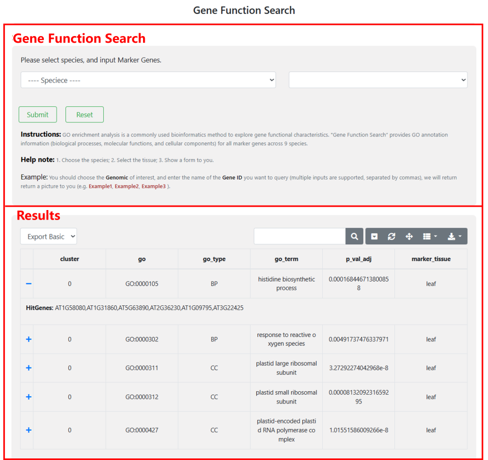Open the Example2 link
Viewport: 488px width, 460px height.
coord(126,187)
